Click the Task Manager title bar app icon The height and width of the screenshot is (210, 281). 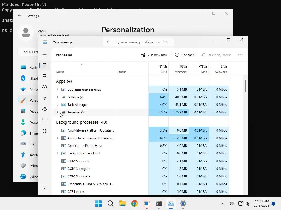(x=45, y=42)
